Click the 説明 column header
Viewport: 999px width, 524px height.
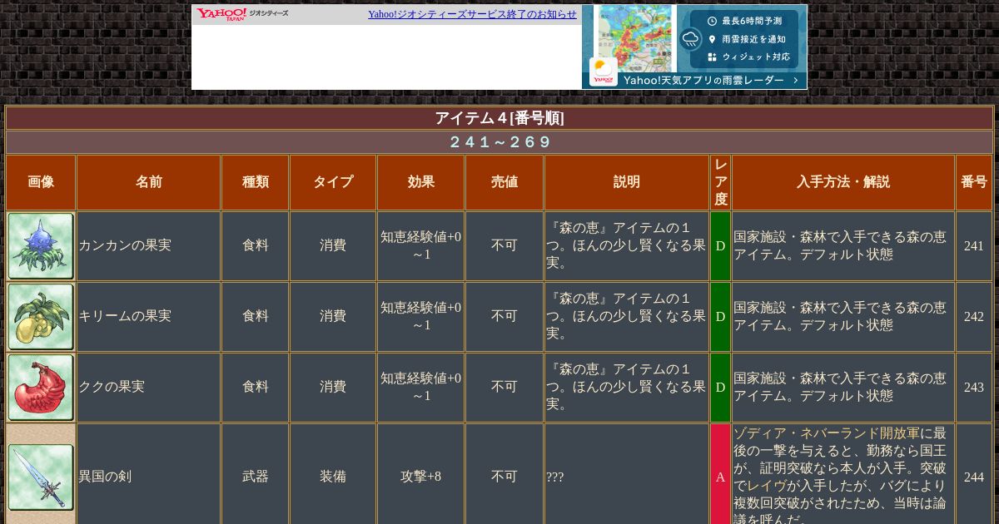(x=627, y=182)
